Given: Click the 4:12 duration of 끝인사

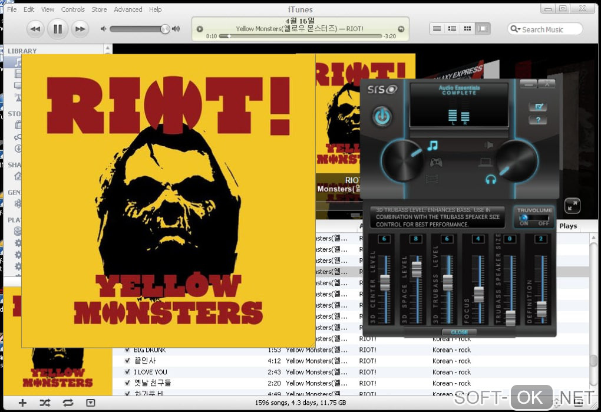Looking at the screenshot, I should (274, 361).
